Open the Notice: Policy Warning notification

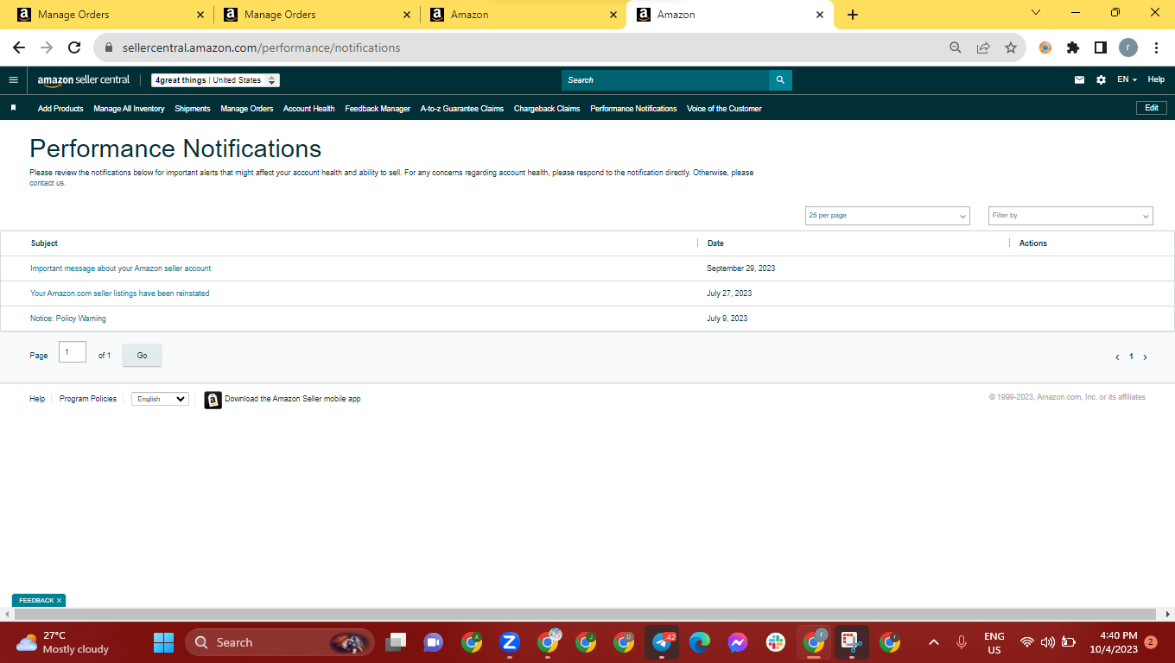pos(68,319)
